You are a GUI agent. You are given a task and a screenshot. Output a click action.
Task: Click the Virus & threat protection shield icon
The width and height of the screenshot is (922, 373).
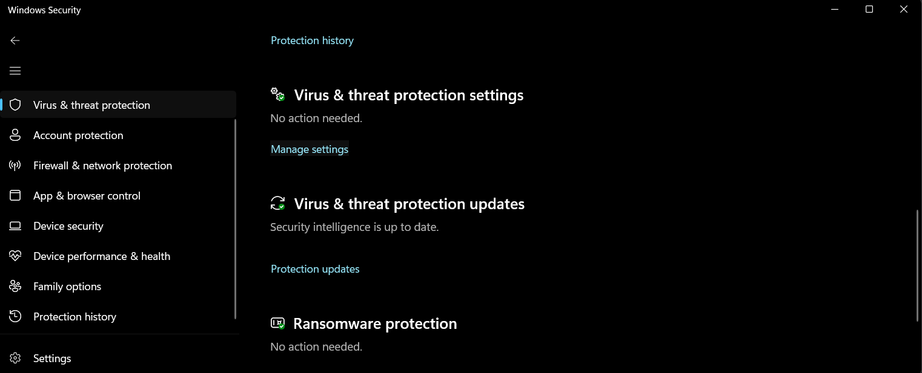point(15,105)
